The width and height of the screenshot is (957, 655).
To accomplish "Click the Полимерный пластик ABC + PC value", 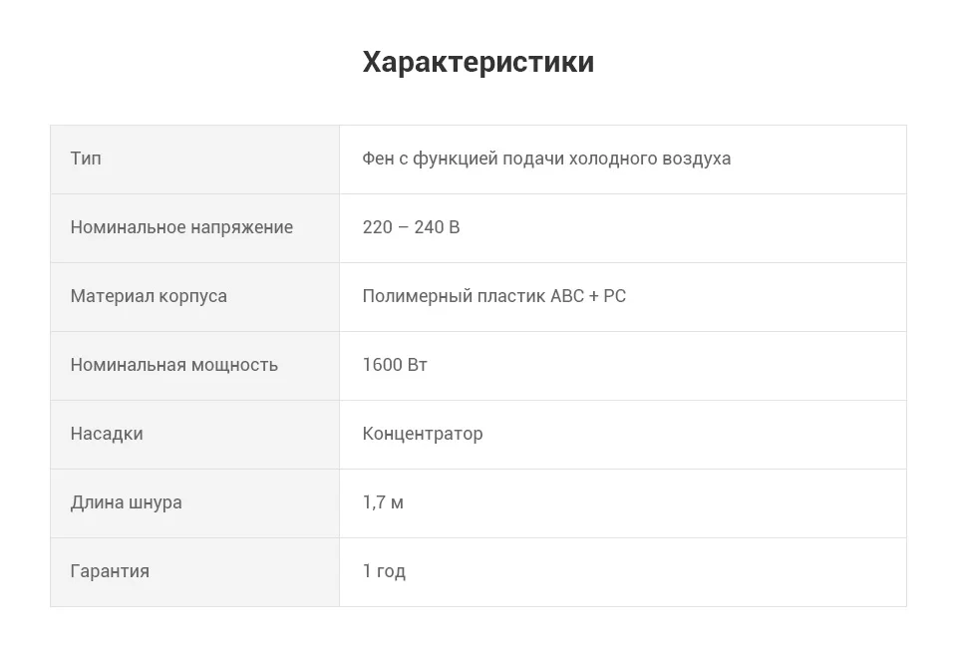I will click(x=493, y=296).
